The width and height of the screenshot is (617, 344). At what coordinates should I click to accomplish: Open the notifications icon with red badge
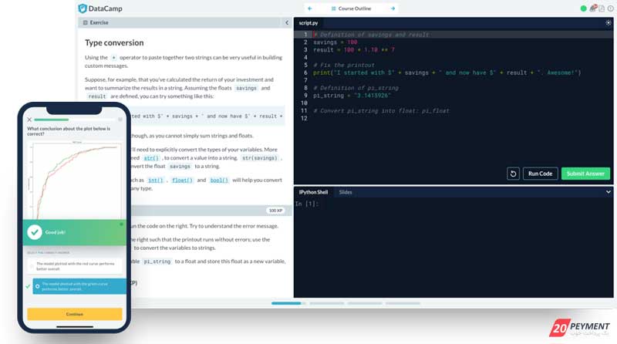point(593,8)
